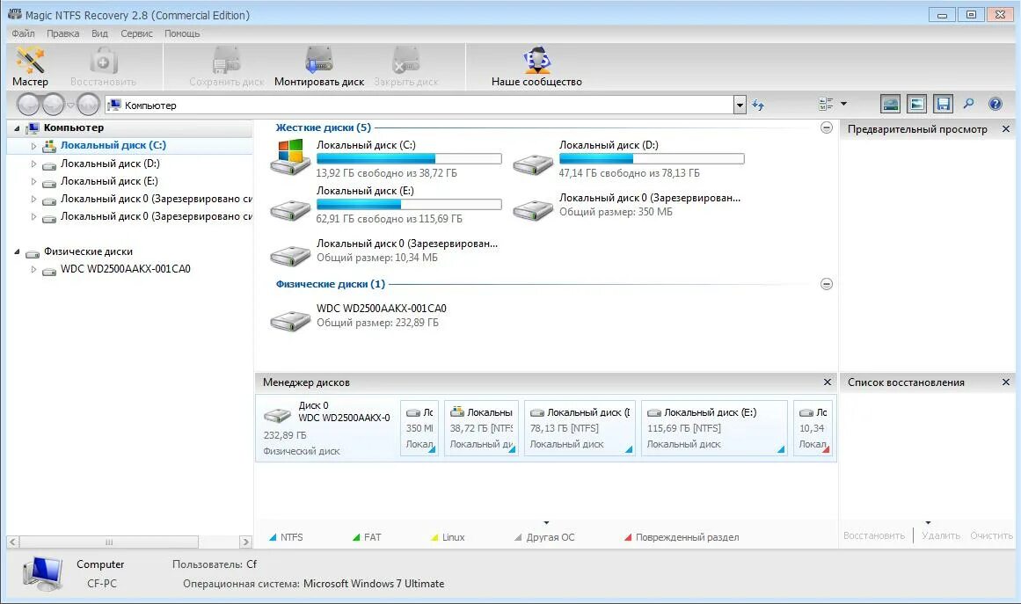1021x604 pixels.
Task: Open help via question mark icon
Action: click(995, 104)
